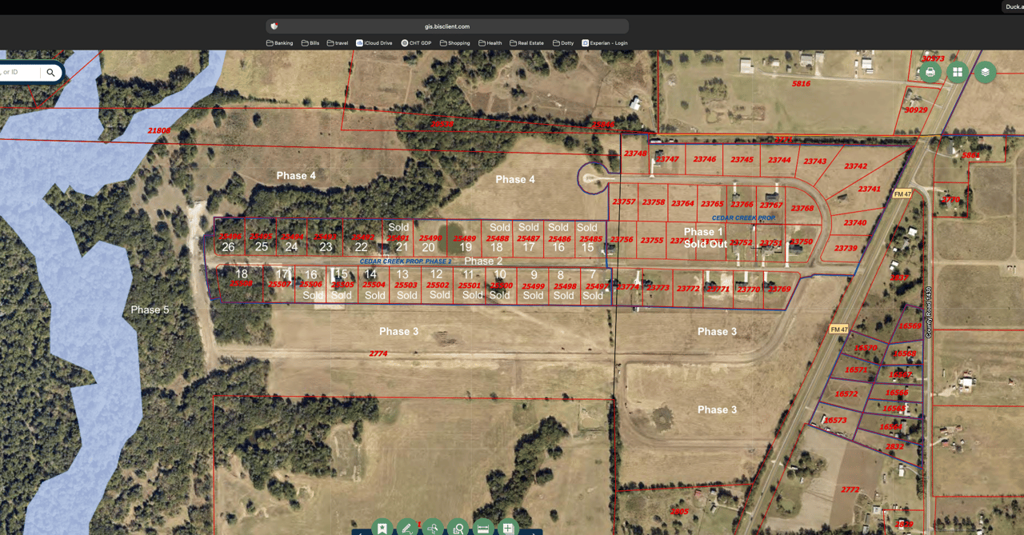Image resolution: width=1024 pixels, height=535 pixels.
Task: Click the add layer plus tool
Action: tap(508, 528)
